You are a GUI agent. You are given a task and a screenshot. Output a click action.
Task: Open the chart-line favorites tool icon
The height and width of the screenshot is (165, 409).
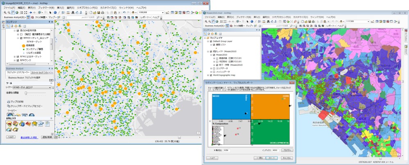click(x=41, y=124)
